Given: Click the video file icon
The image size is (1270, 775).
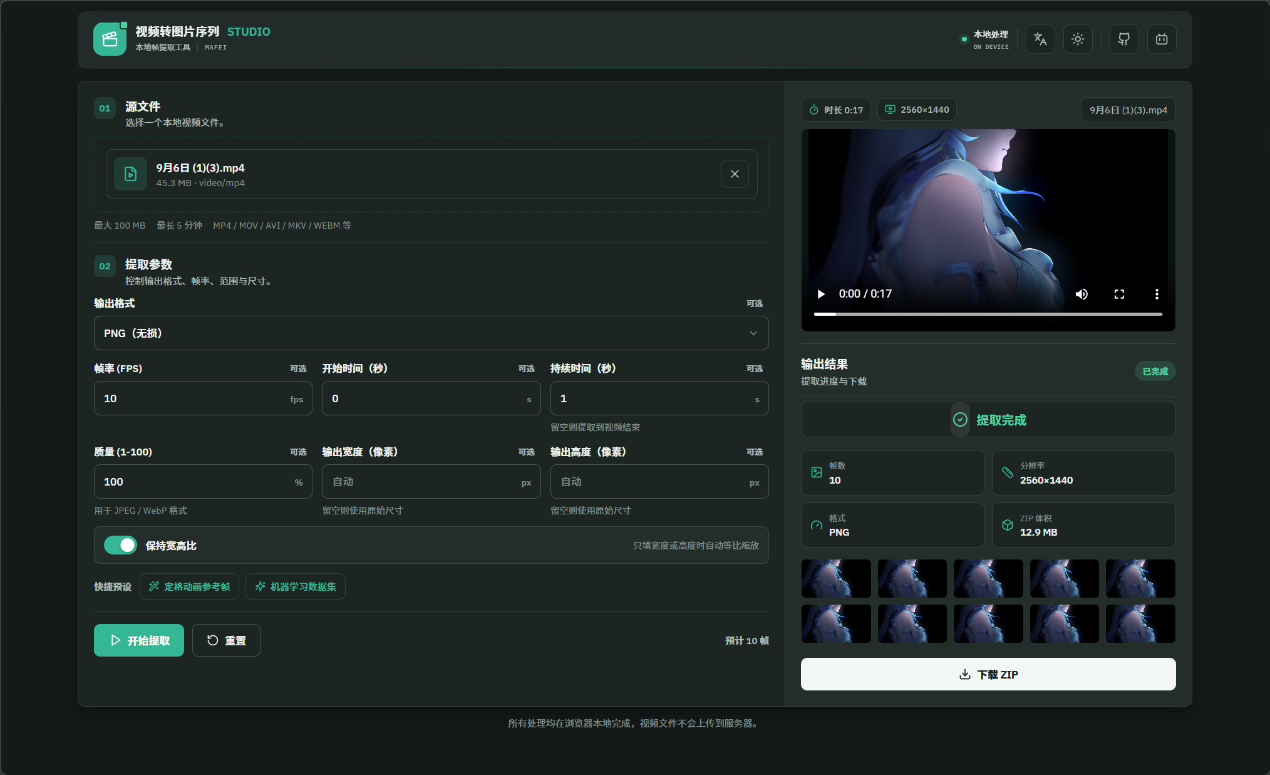Looking at the screenshot, I should (130, 174).
